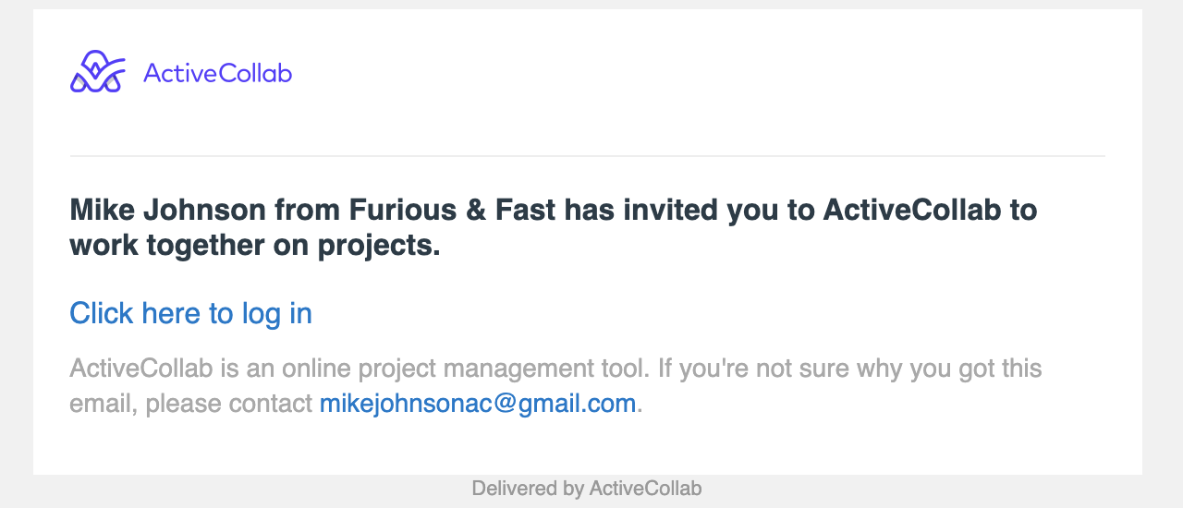Open the "Click here to log in" link
The image size is (1183, 508).
pyautogui.click(x=191, y=314)
